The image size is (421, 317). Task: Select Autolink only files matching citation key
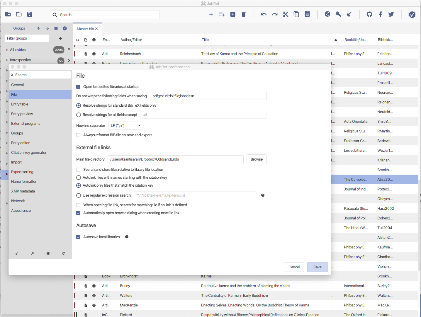(x=79, y=185)
